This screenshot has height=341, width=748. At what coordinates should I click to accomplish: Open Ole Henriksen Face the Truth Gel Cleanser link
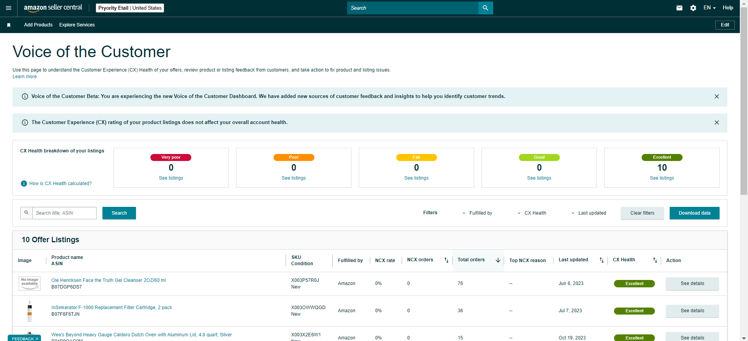pos(109,280)
